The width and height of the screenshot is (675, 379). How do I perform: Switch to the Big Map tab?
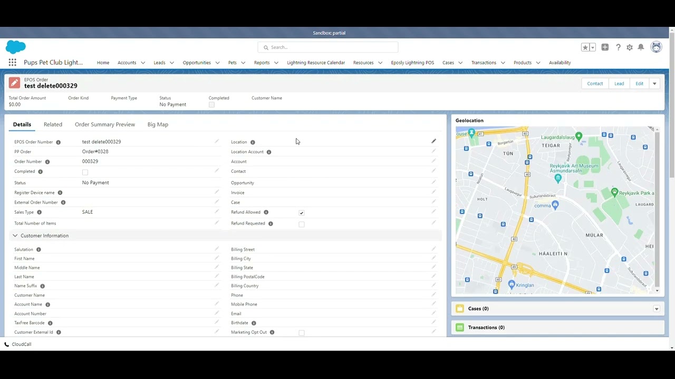(x=158, y=125)
